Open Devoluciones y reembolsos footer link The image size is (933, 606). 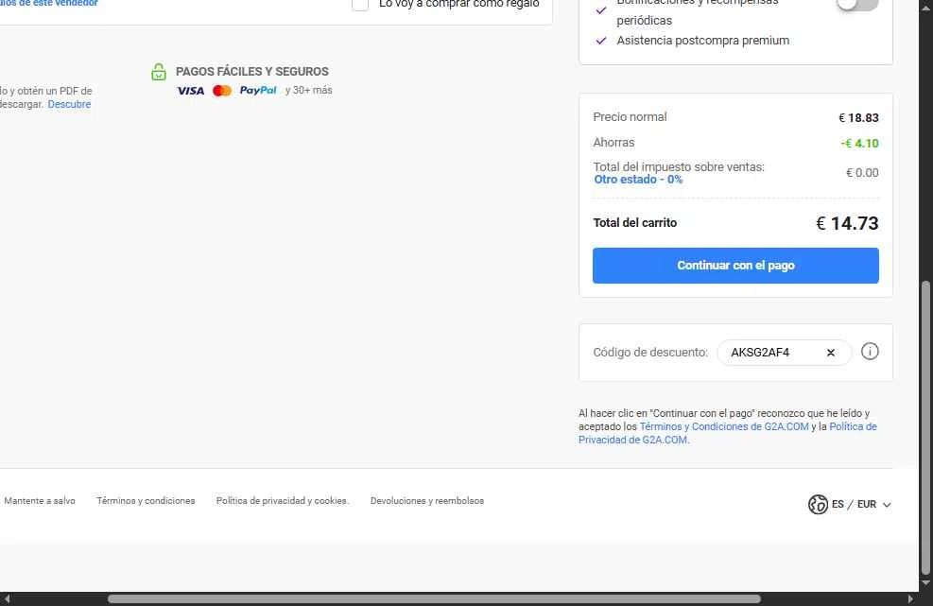coord(427,501)
